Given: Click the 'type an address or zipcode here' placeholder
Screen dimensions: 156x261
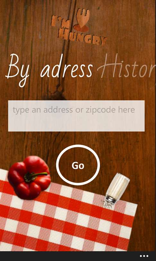Looking at the screenshot, I should 74,110.
